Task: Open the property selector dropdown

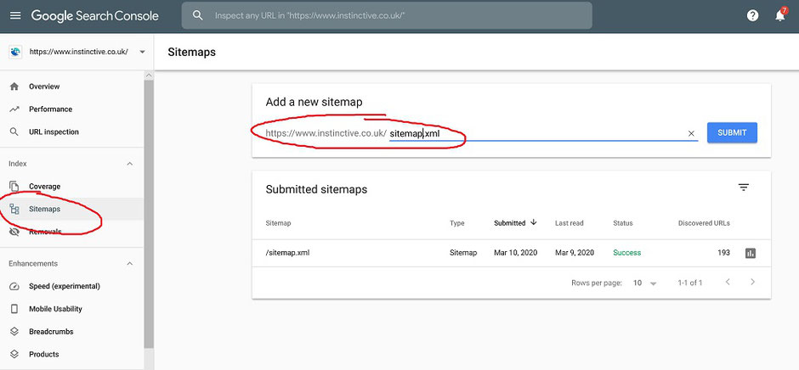Action: pyautogui.click(x=142, y=52)
